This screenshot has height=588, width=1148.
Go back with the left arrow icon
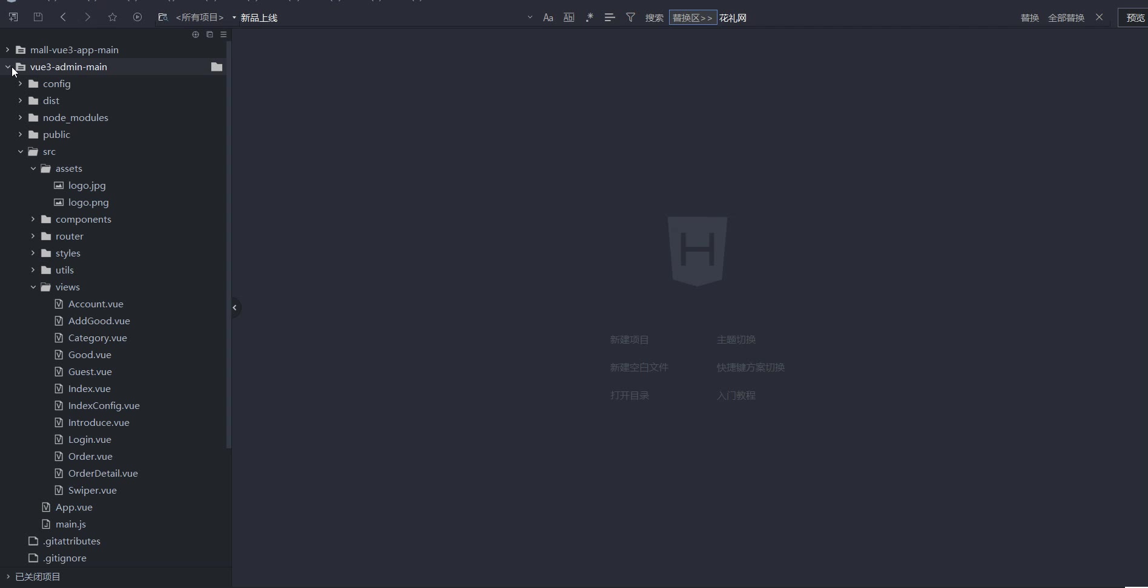tap(63, 18)
